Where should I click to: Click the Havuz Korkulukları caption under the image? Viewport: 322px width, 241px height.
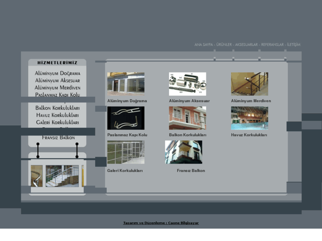249,135
